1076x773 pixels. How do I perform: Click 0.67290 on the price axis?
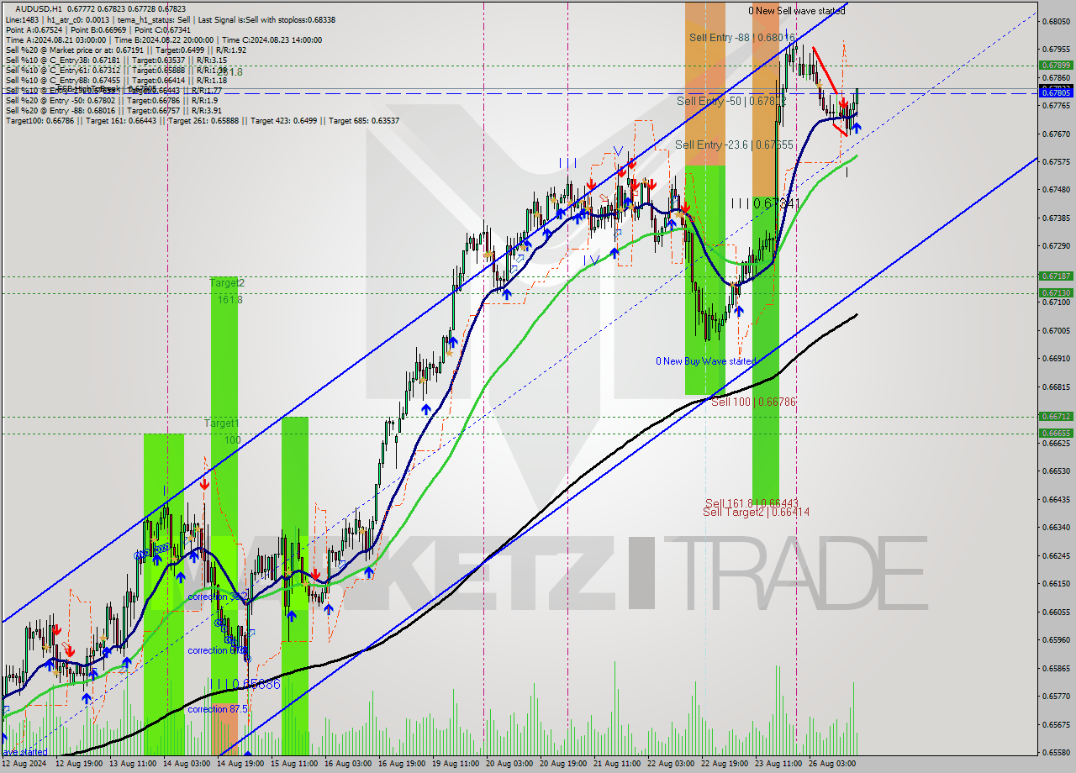[x=1056, y=246]
